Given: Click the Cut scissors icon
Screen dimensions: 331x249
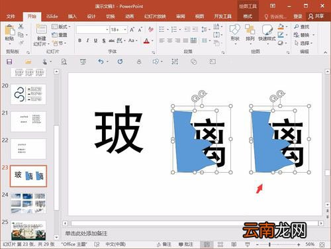Looking at the screenshot, I should pyautogui.click(x=21, y=26).
